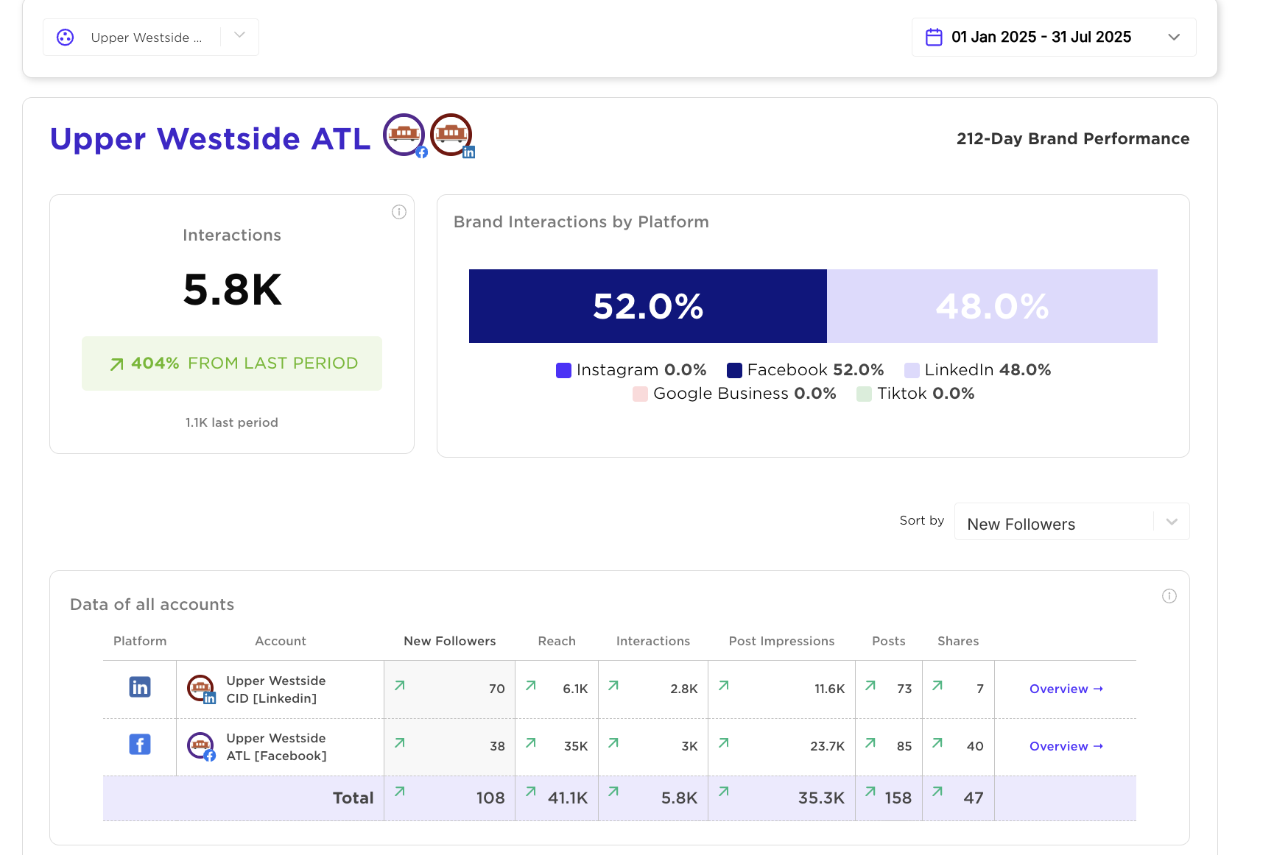
Task: Click the info icon in Interactions card
Action: point(399,212)
